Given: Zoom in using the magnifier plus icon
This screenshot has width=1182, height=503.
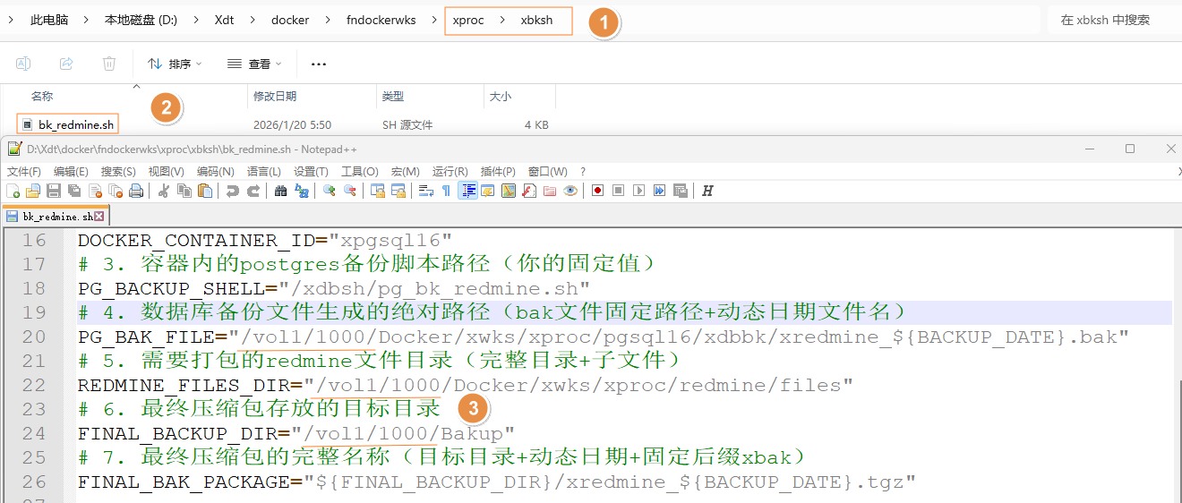Looking at the screenshot, I should tap(330, 191).
